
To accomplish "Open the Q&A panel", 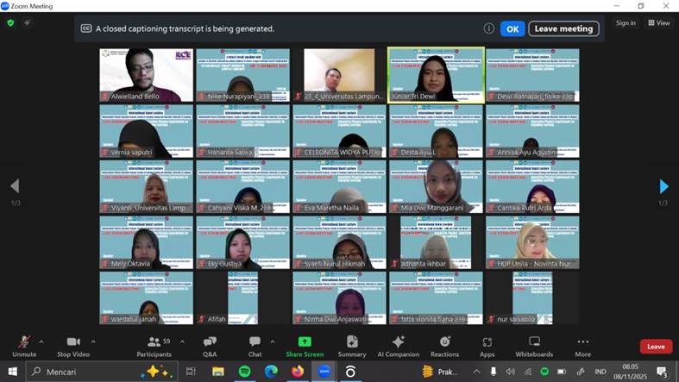I will (x=210, y=344).
